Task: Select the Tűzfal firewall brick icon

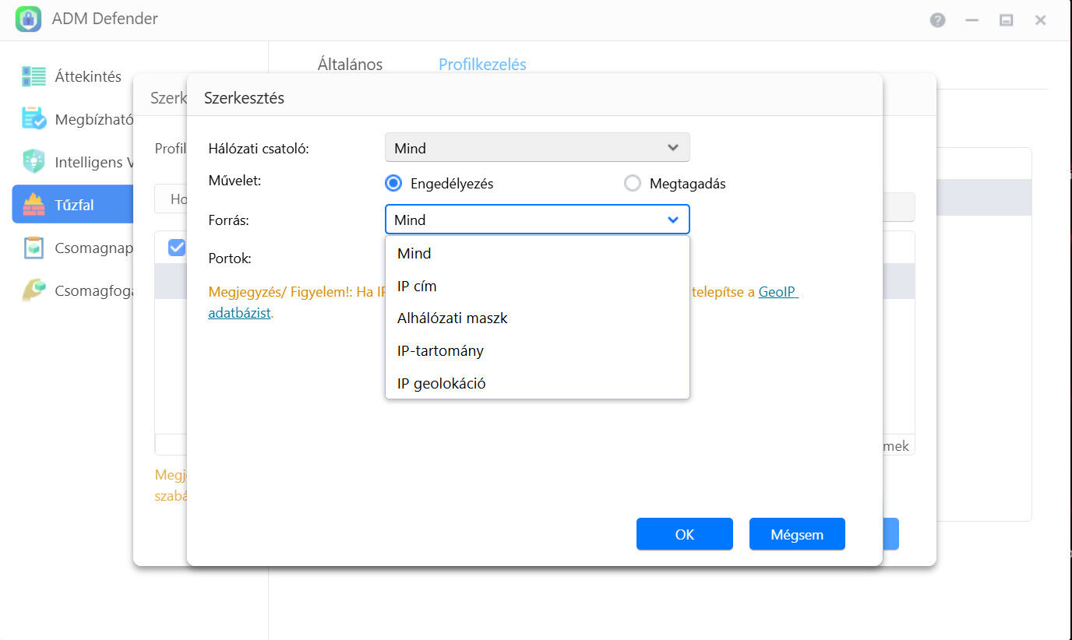Action: (x=33, y=205)
